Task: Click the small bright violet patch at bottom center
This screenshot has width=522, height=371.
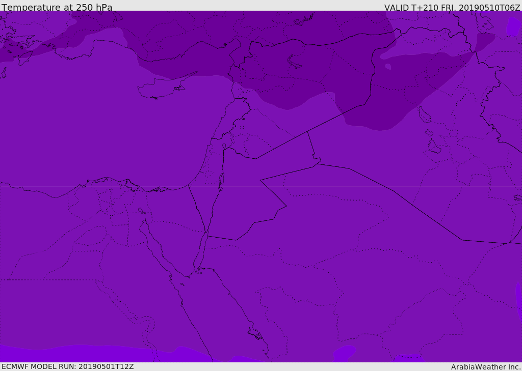Action: point(345,353)
